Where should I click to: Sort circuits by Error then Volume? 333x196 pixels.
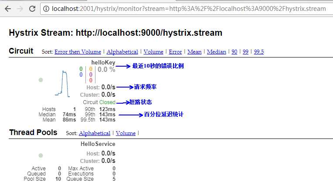point(78,52)
